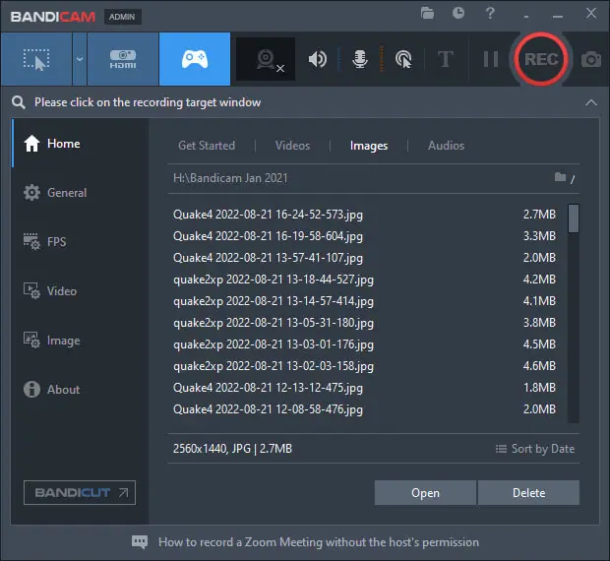Image resolution: width=610 pixels, height=561 pixels.
Task: Open the scheduled recording clock icon
Action: point(458,13)
